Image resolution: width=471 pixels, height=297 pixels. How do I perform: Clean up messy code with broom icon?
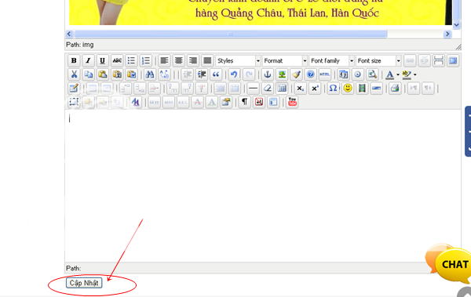[296, 74]
